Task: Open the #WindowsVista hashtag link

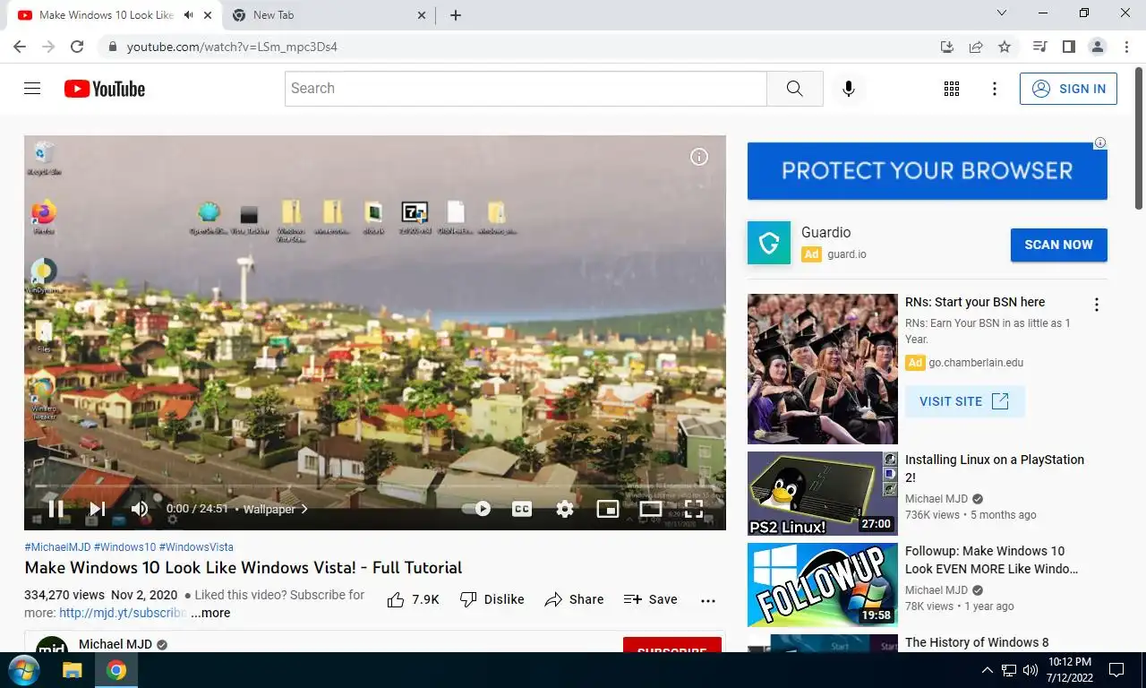Action: (x=196, y=546)
